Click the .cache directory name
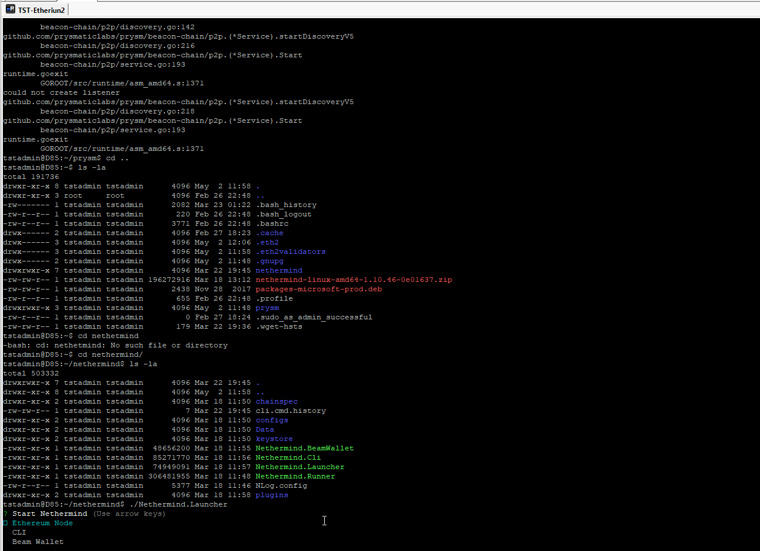Image resolution: width=760 pixels, height=551 pixels. click(270, 233)
